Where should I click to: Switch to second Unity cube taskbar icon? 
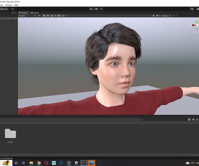point(76,163)
